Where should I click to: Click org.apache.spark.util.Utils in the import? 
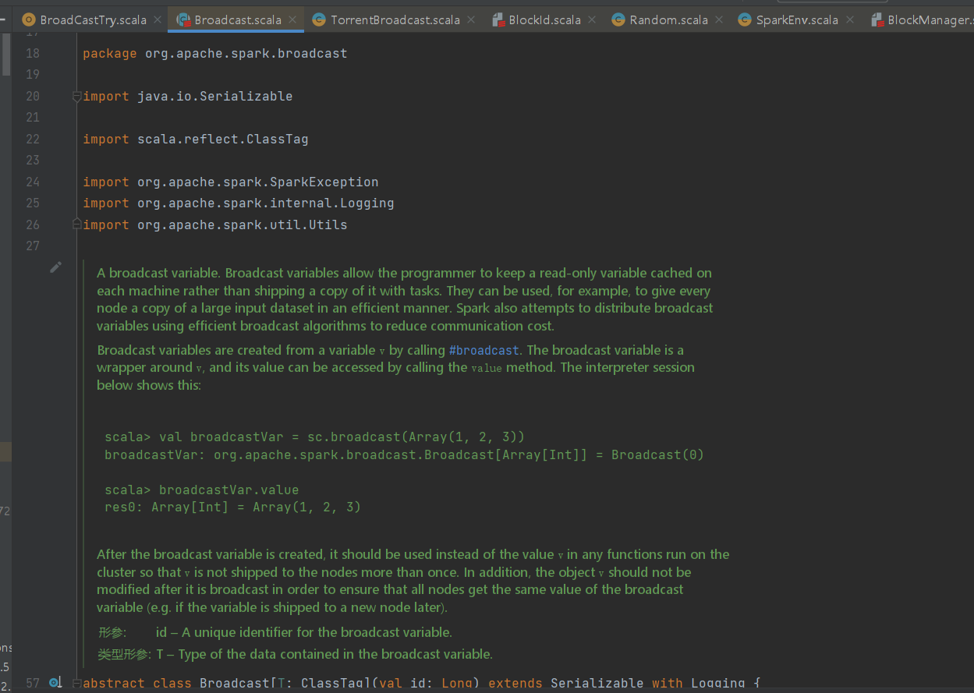tap(243, 225)
